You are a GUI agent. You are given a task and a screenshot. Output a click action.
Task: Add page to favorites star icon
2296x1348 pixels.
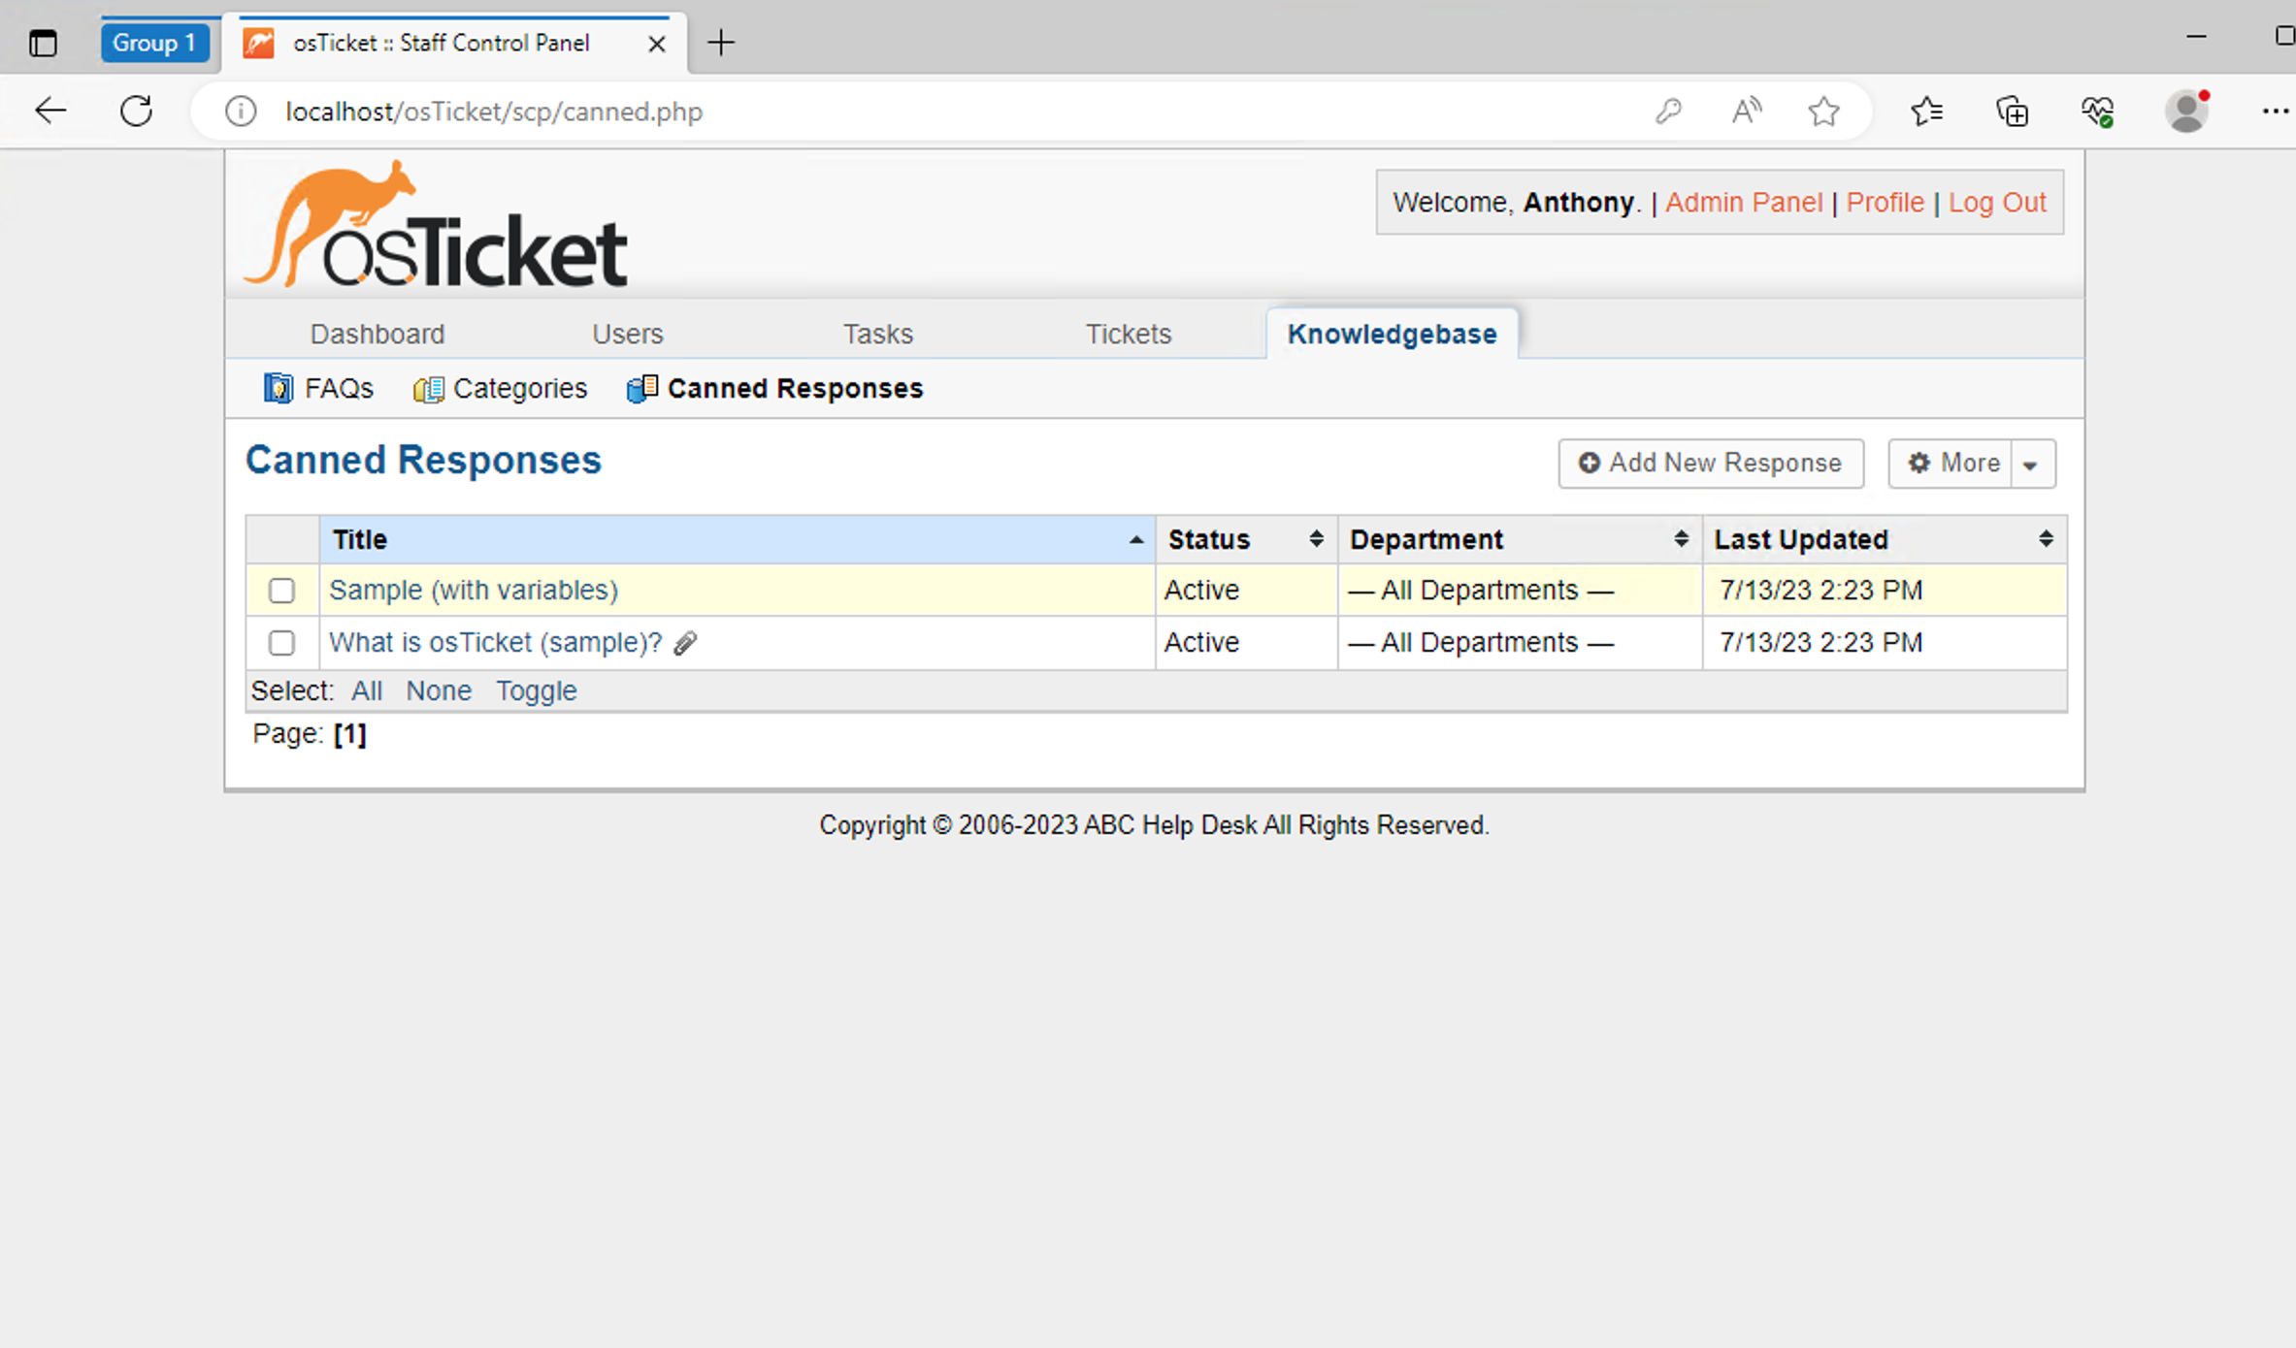[1823, 112]
